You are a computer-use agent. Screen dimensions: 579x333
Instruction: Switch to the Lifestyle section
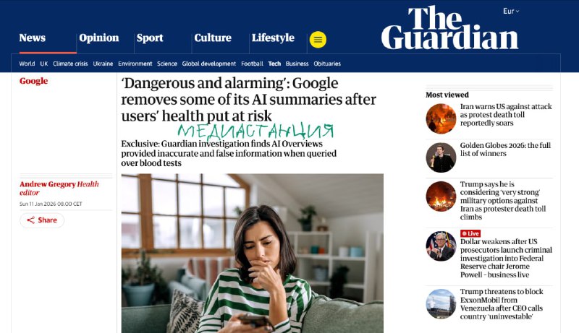(273, 38)
